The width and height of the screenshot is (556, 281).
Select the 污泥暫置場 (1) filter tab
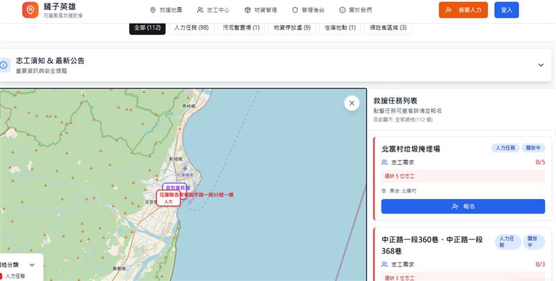[x=241, y=28]
